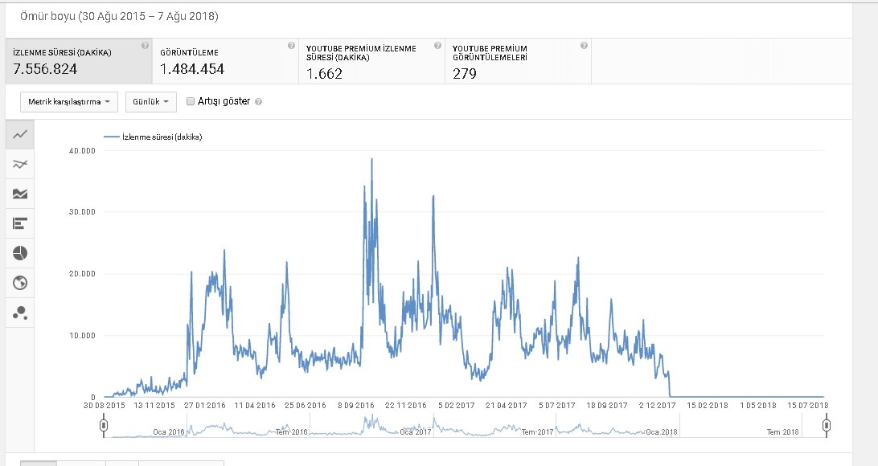Select the bubble chart icon
This screenshot has height=466, width=878.
tap(20, 313)
